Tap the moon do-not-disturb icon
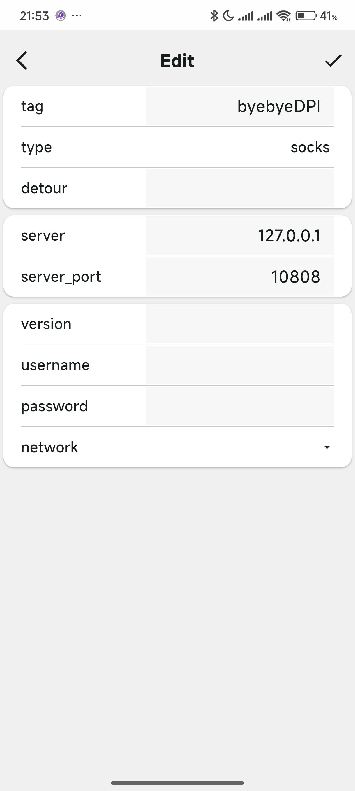This screenshot has height=791, width=355. 228,16
